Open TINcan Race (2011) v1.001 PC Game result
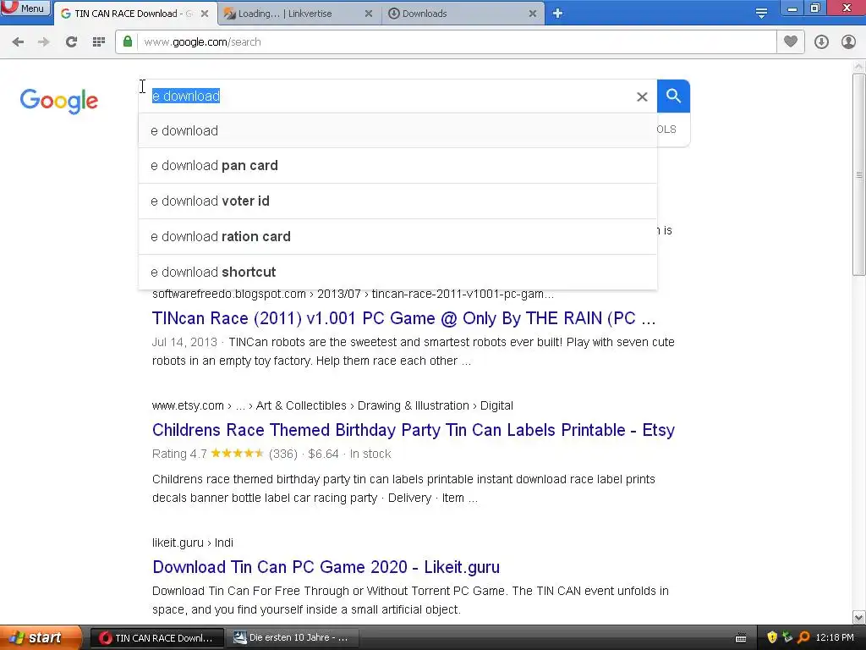 tap(403, 318)
